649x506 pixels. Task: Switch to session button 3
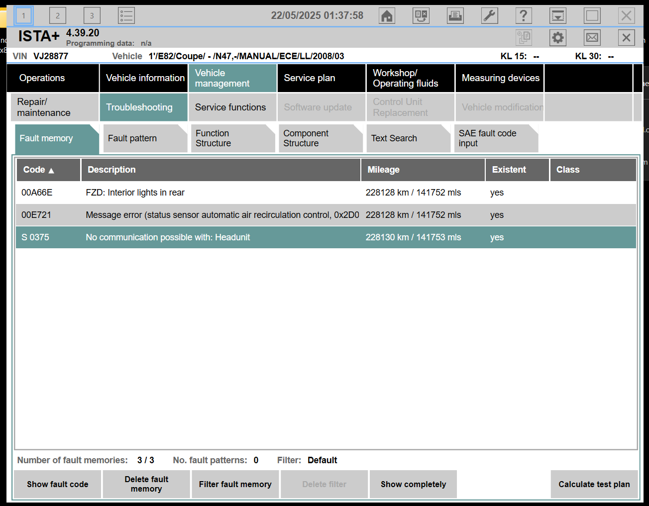pos(92,16)
